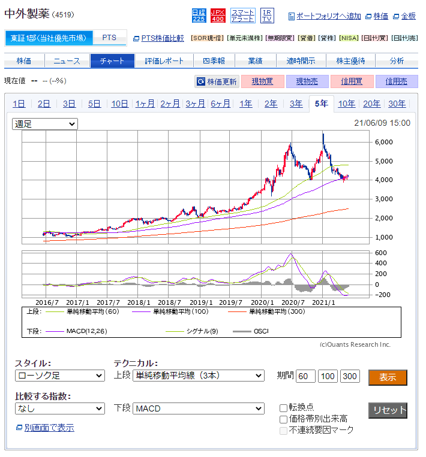Show the 10日 chart period

click(x=120, y=104)
